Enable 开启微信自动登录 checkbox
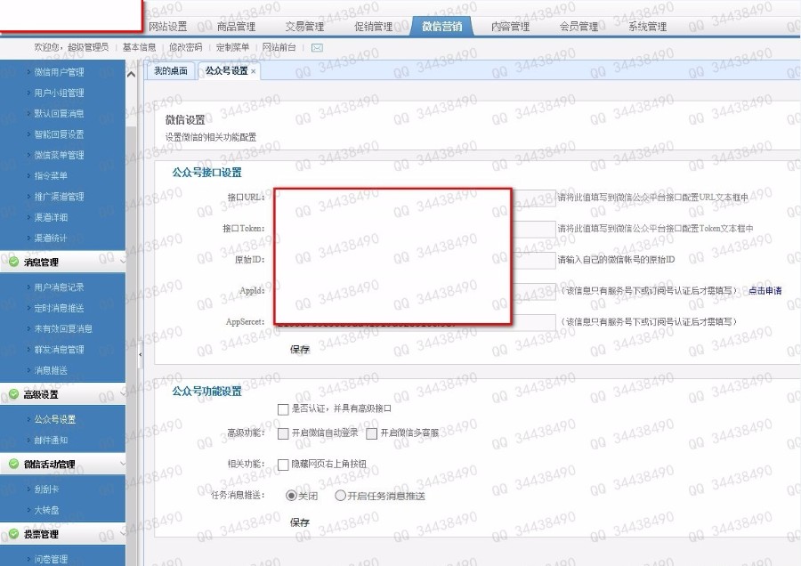The image size is (801, 566). 283,433
